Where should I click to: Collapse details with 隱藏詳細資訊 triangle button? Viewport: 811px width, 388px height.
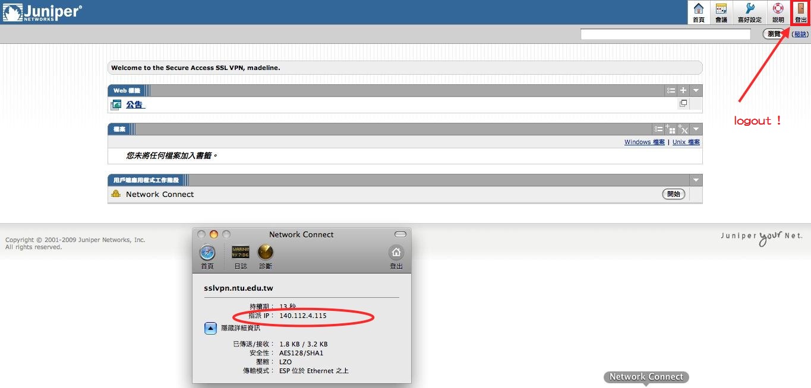(210, 328)
